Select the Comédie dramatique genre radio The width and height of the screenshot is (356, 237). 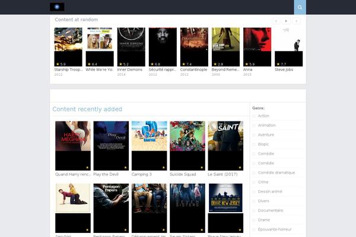[x=254, y=173]
